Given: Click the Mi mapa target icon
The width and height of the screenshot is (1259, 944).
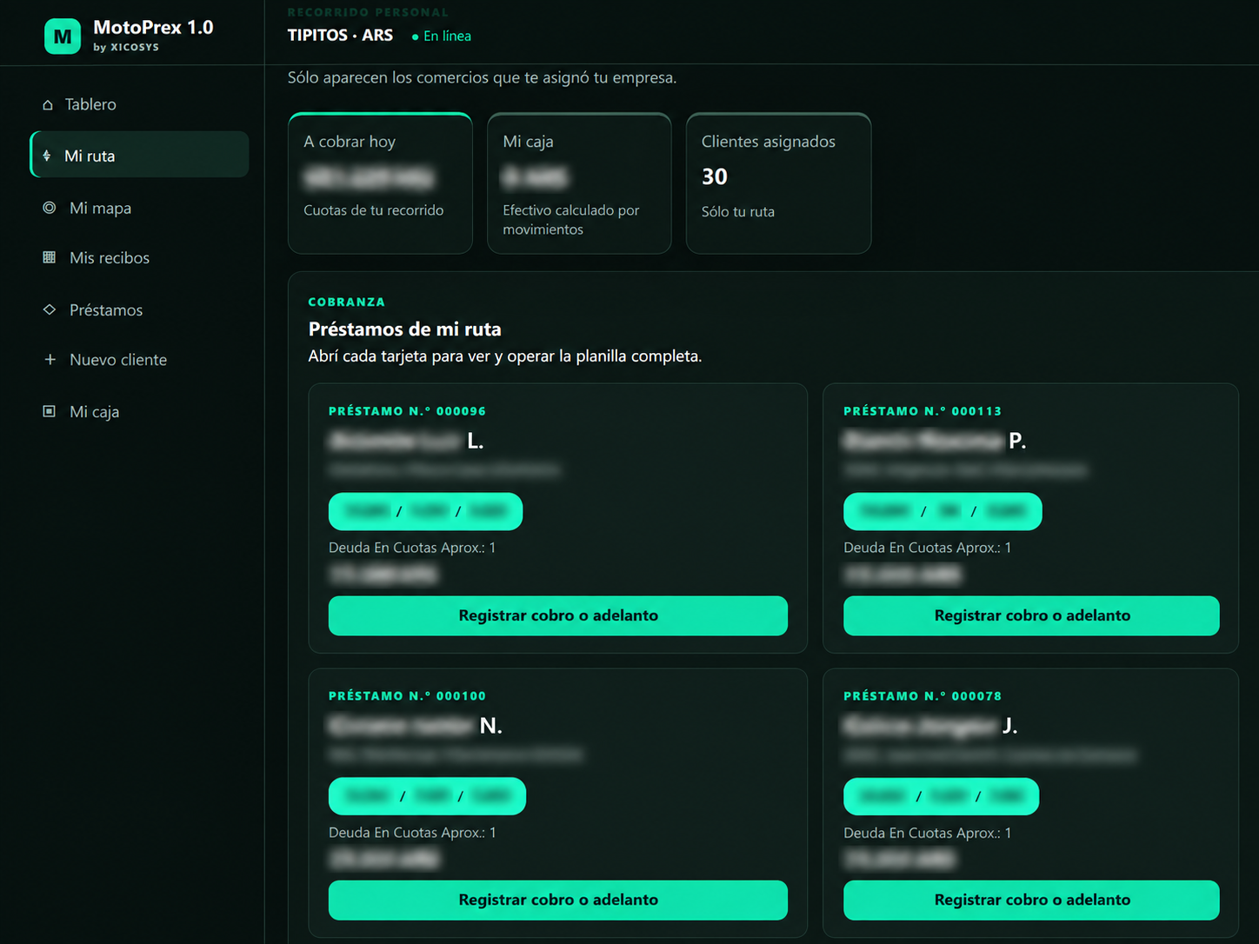Looking at the screenshot, I should tap(50, 208).
